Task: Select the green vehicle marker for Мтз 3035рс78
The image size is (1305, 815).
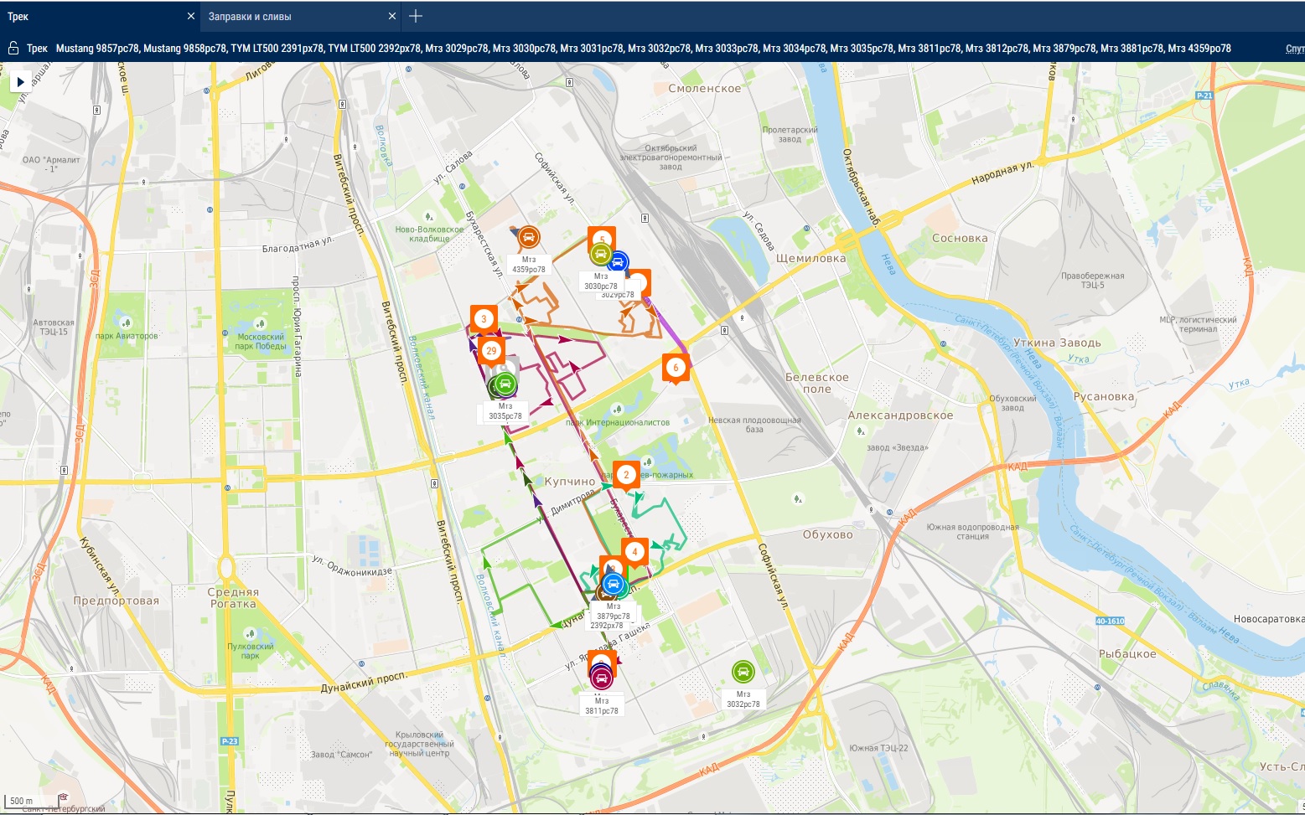Action: pyautogui.click(x=505, y=384)
